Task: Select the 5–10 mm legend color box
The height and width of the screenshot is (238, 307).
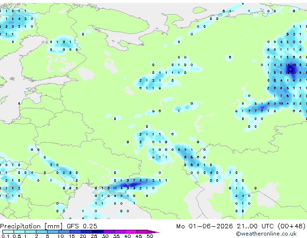Action: [x=53, y=232]
